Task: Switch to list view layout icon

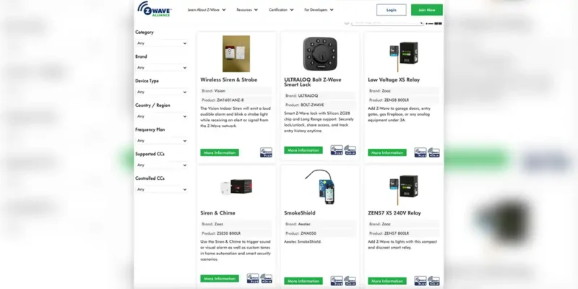Action: click(429, 24)
